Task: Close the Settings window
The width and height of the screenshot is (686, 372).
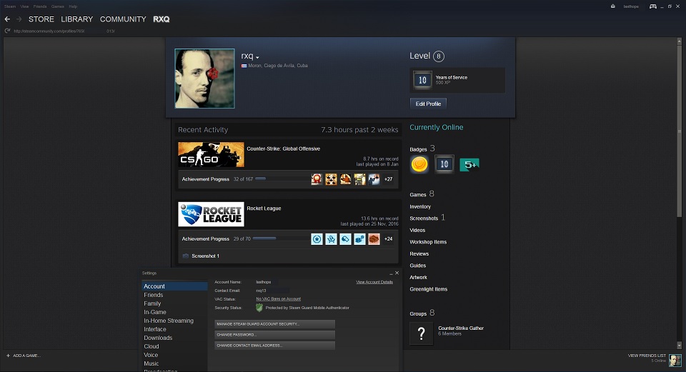Action: click(x=397, y=273)
